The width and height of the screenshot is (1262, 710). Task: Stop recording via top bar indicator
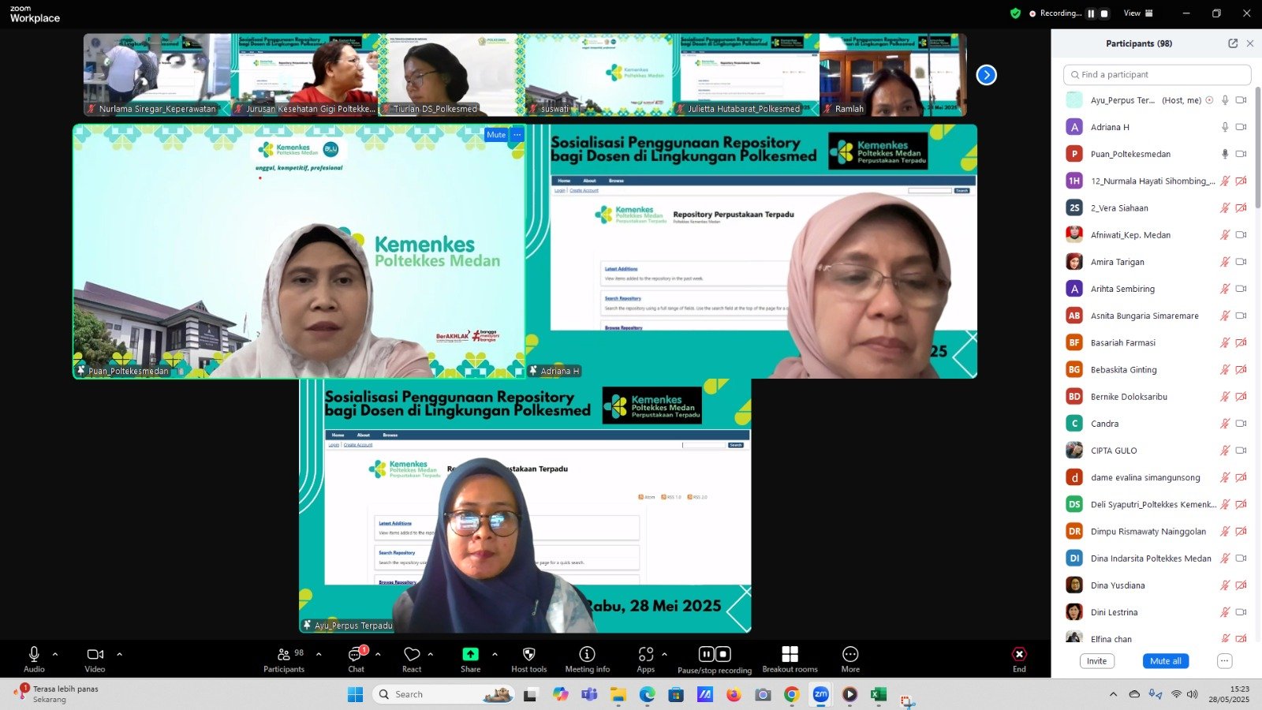click(1104, 13)
